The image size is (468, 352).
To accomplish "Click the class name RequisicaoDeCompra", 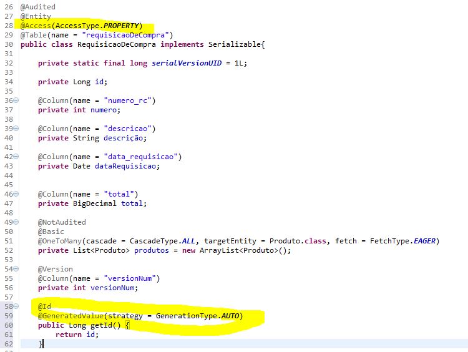I will 117,44.
